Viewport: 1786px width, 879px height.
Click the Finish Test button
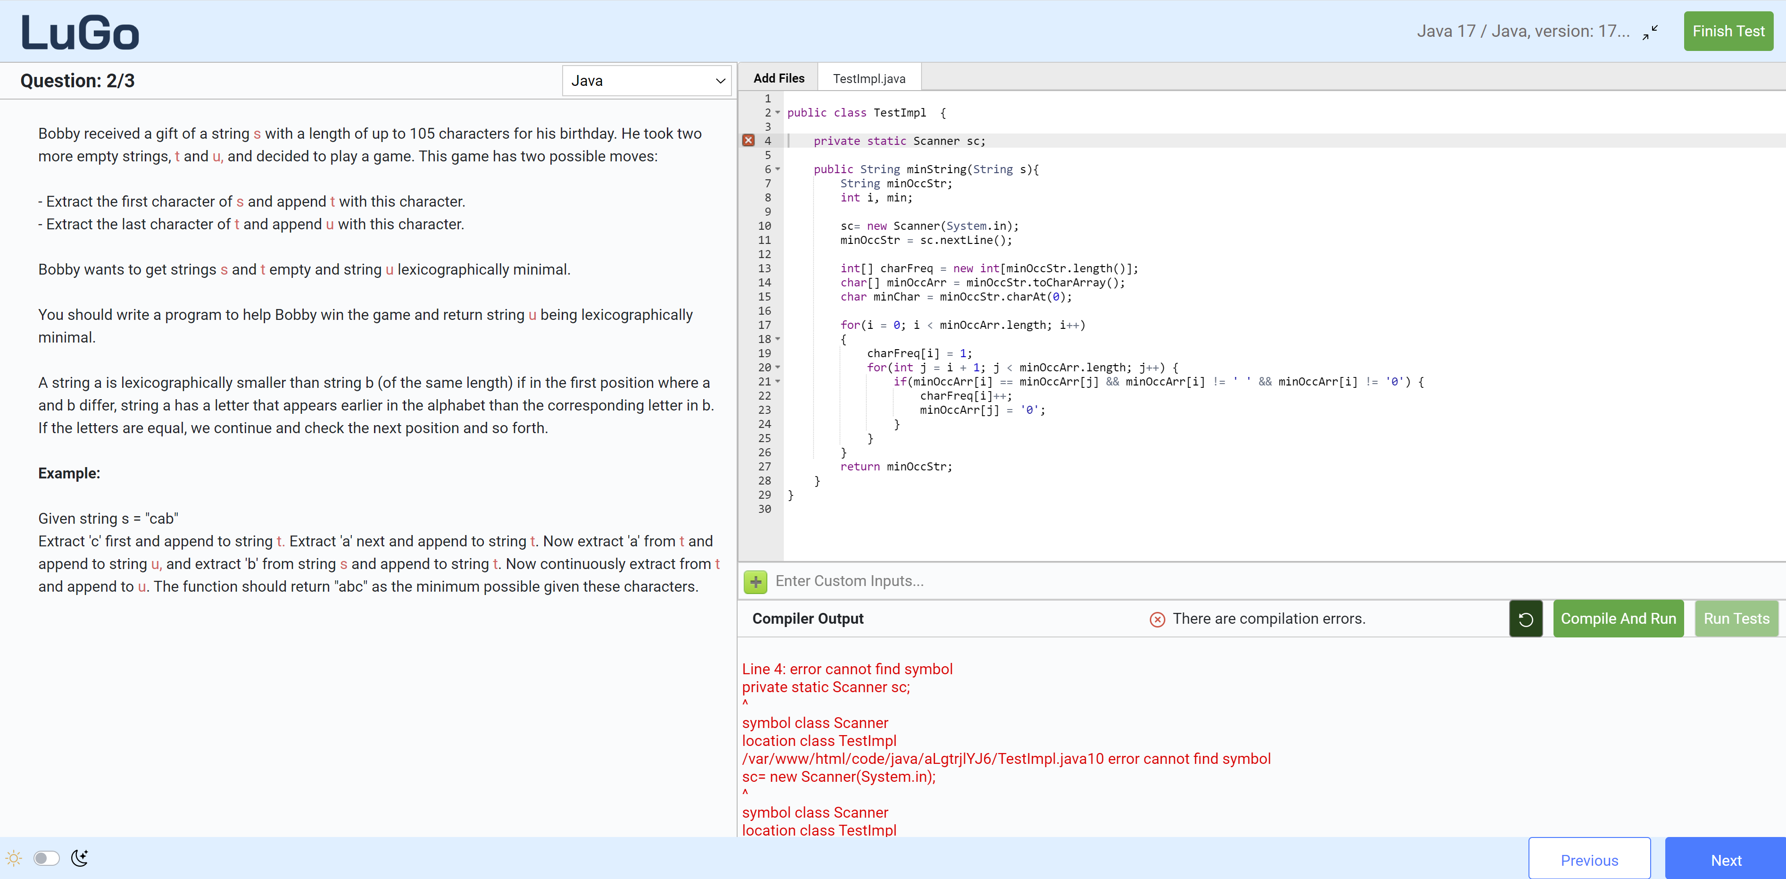pyautogui.click(x=1728, y=31)
